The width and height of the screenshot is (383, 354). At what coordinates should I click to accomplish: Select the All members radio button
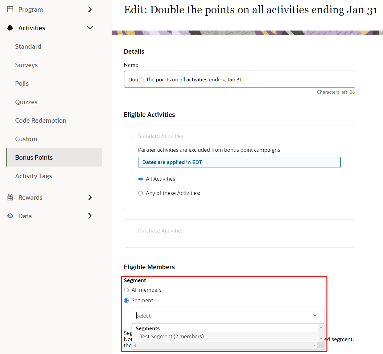coord(126,290)
